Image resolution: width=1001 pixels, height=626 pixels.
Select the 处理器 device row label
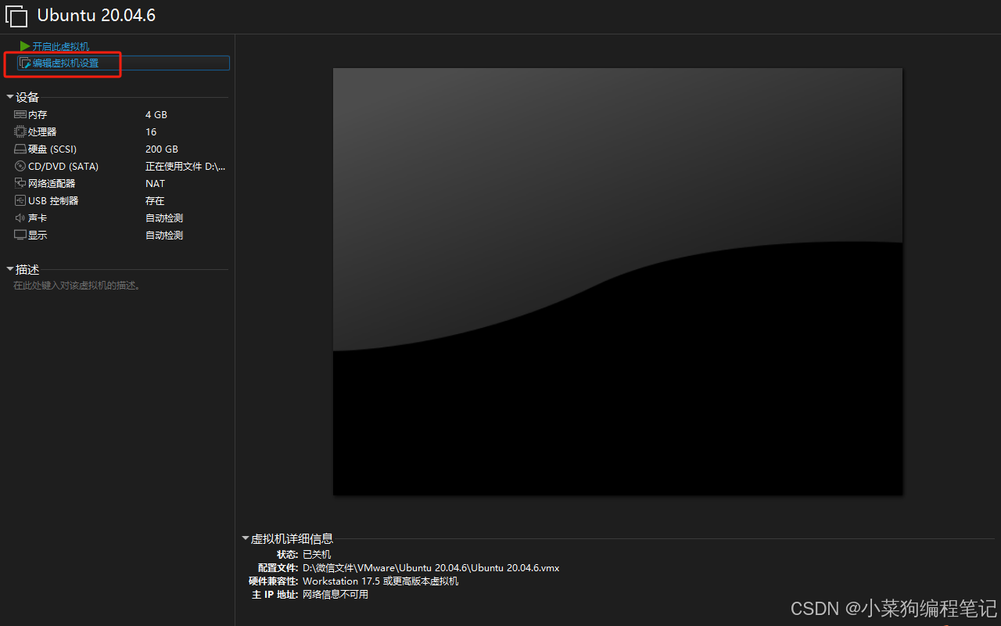[x=42, y=131]
